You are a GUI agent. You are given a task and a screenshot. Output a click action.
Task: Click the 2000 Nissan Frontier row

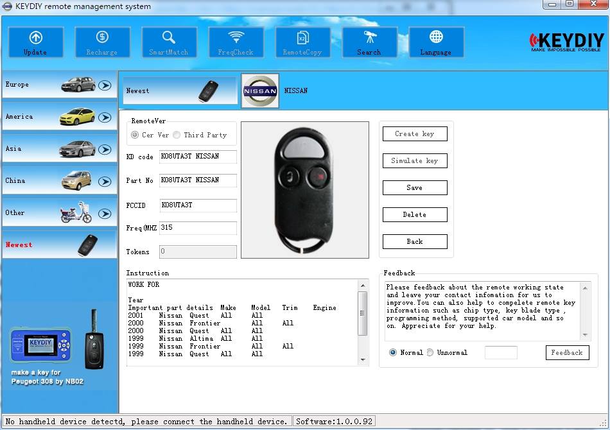[211, 323]
